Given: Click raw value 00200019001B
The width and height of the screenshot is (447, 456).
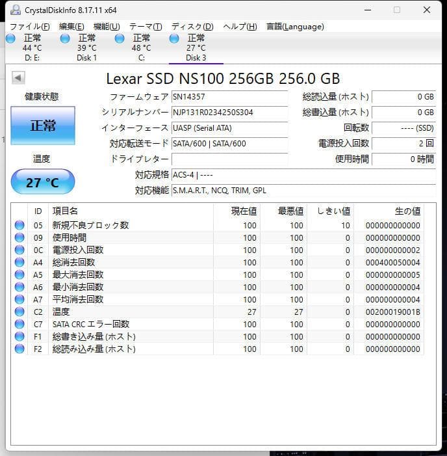Looking at the screenshot, I should coord(392,312).
